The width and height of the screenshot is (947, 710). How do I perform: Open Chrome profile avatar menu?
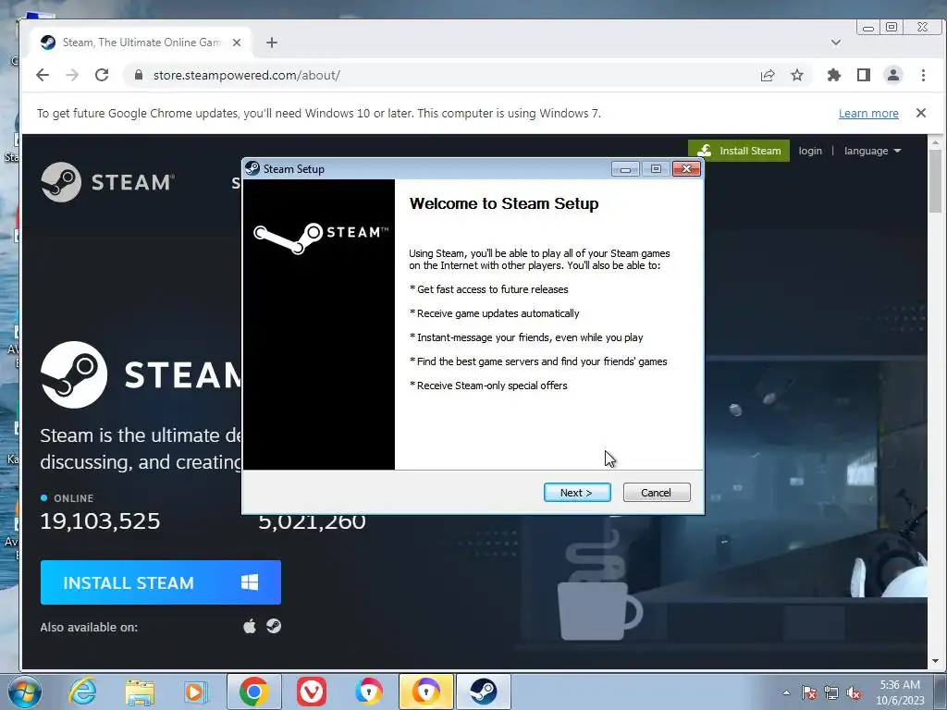click(893, 75)
